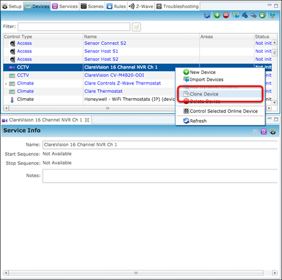Go to the Z-Wave tab
This screenshot has width=282, height=280.
141,6
